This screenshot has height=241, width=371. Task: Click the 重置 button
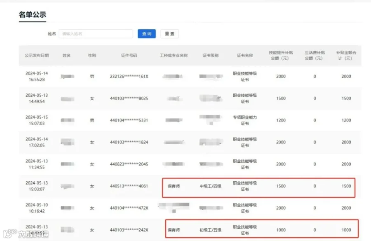[x=170, y=34]
